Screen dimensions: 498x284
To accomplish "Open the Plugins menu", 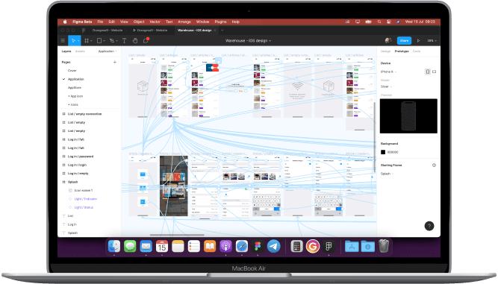I will click(220, 22).
